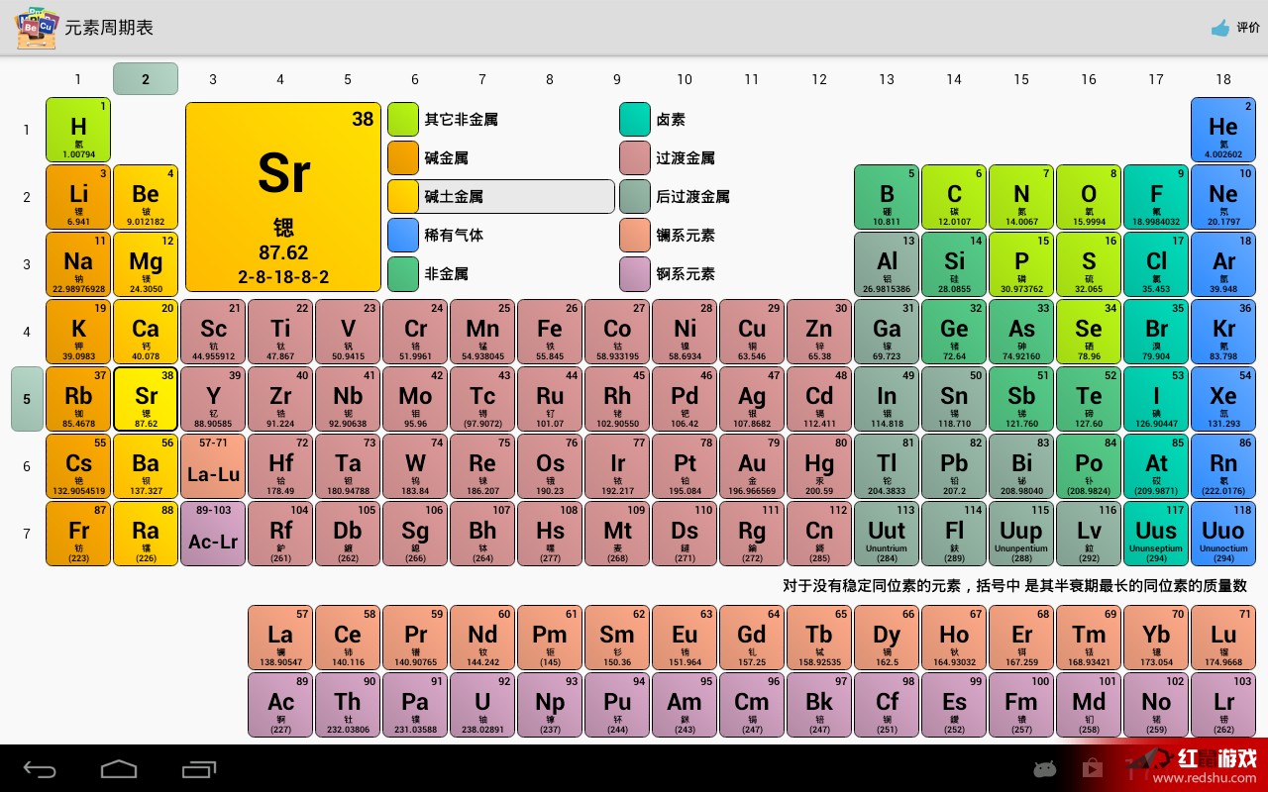
Task: Open the Ac-Lr actinide group cell
Action: tap(213, 534)
